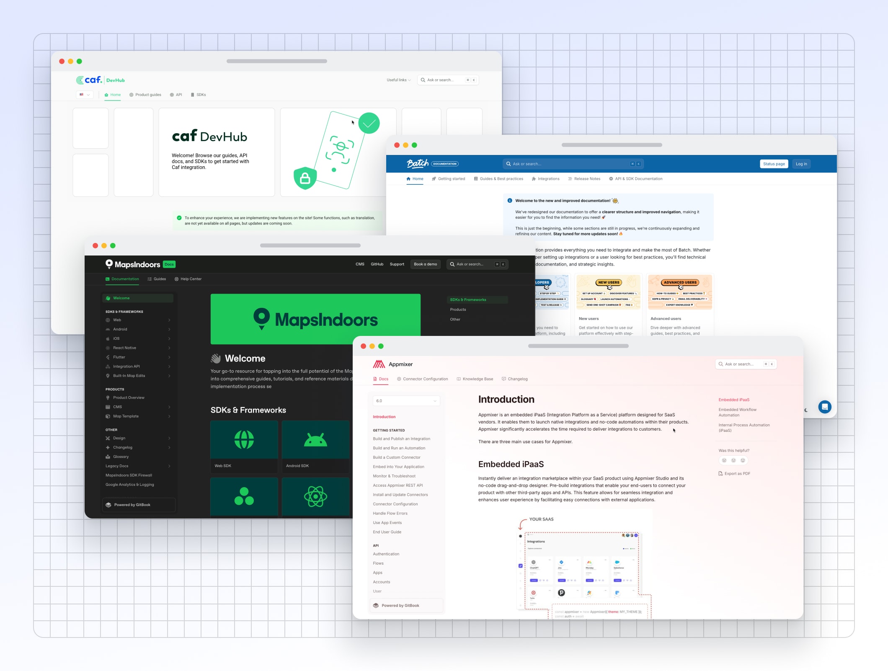Click the Web SDK globe card in MapsIndoors
This screenshot has width=888, height=671.
(244, 446)
